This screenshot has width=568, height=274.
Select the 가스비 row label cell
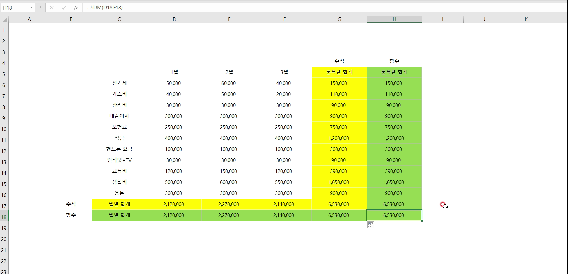[x=119, y=94]
